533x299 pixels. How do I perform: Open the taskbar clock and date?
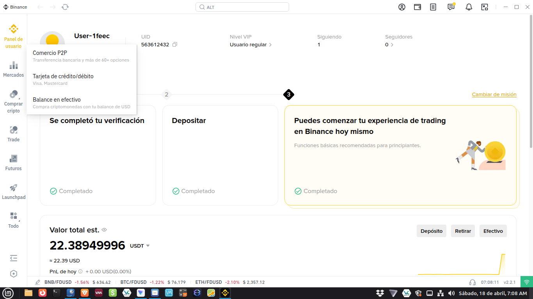pos(493,293)
